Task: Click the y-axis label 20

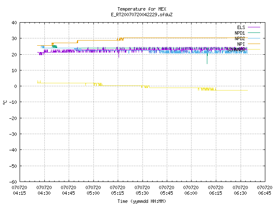Action: click(14, 55)
